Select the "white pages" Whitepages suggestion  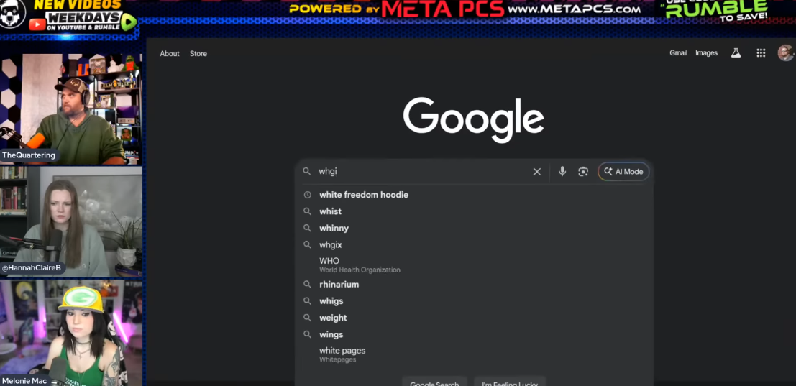(474, 354)
